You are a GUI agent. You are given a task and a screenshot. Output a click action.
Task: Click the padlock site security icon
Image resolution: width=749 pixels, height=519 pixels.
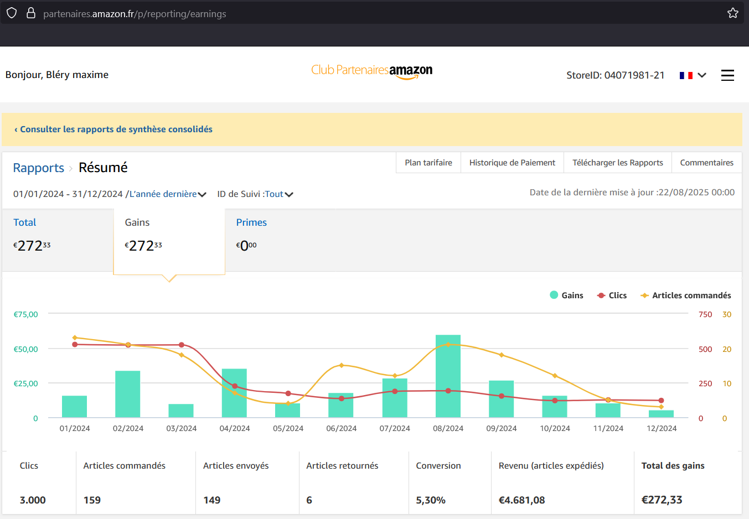31,13
